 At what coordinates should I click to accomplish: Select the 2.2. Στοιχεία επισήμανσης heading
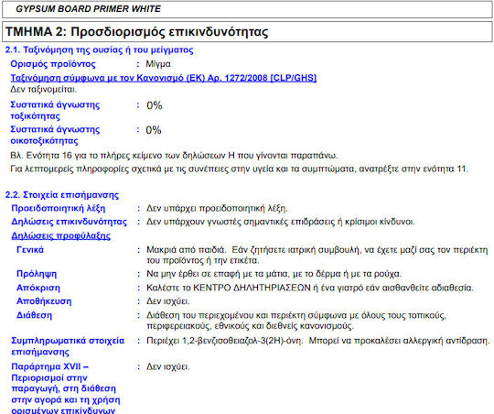click(x=62, y=195)
